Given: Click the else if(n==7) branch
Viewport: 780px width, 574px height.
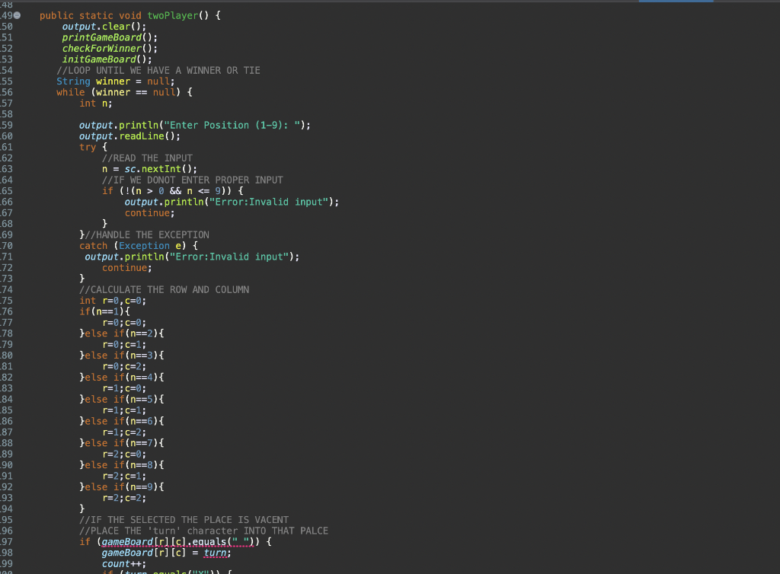Looking at the screenshot, I should tap(122, 443).
